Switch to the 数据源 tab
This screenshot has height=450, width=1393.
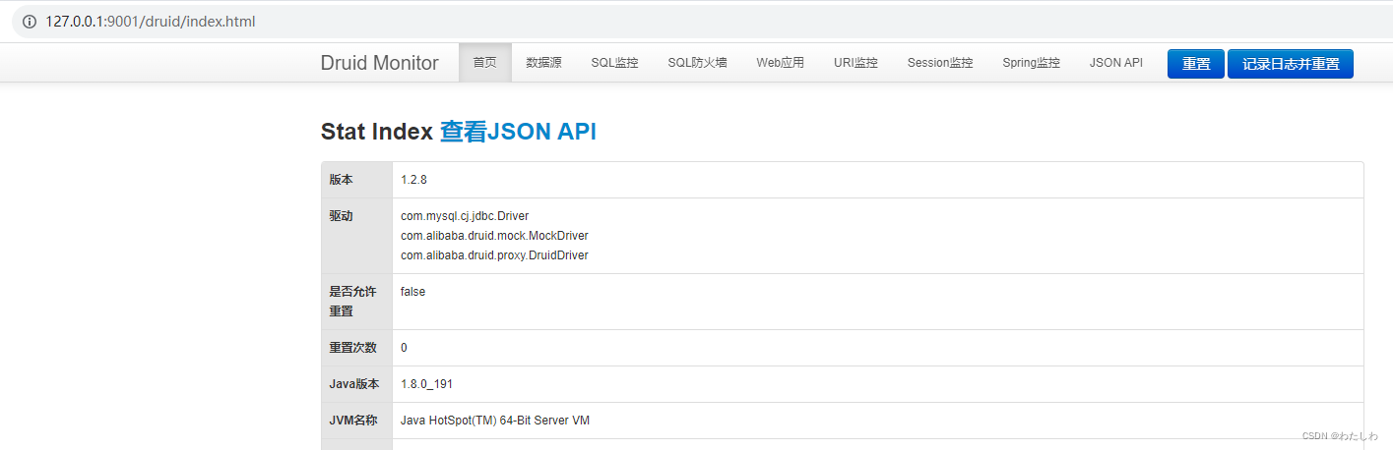[543, 63]
